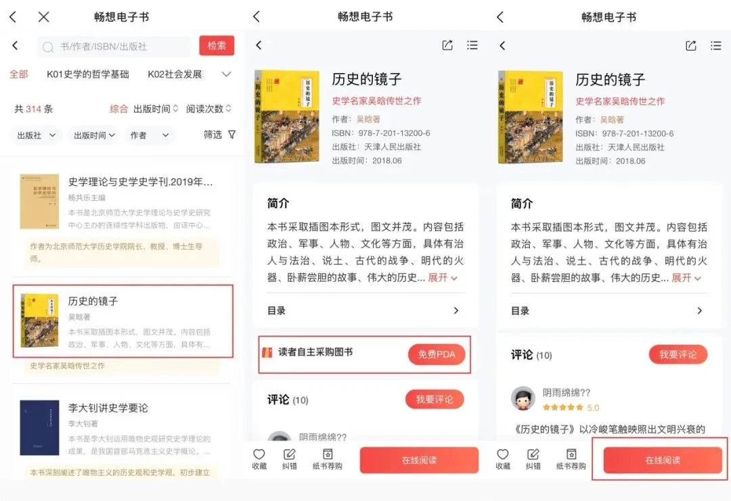Image resolution: width=731 pixels, height=501 pixels.
Task: Open the 出版社 dropdown filter
Action: (x=37, y=135)
